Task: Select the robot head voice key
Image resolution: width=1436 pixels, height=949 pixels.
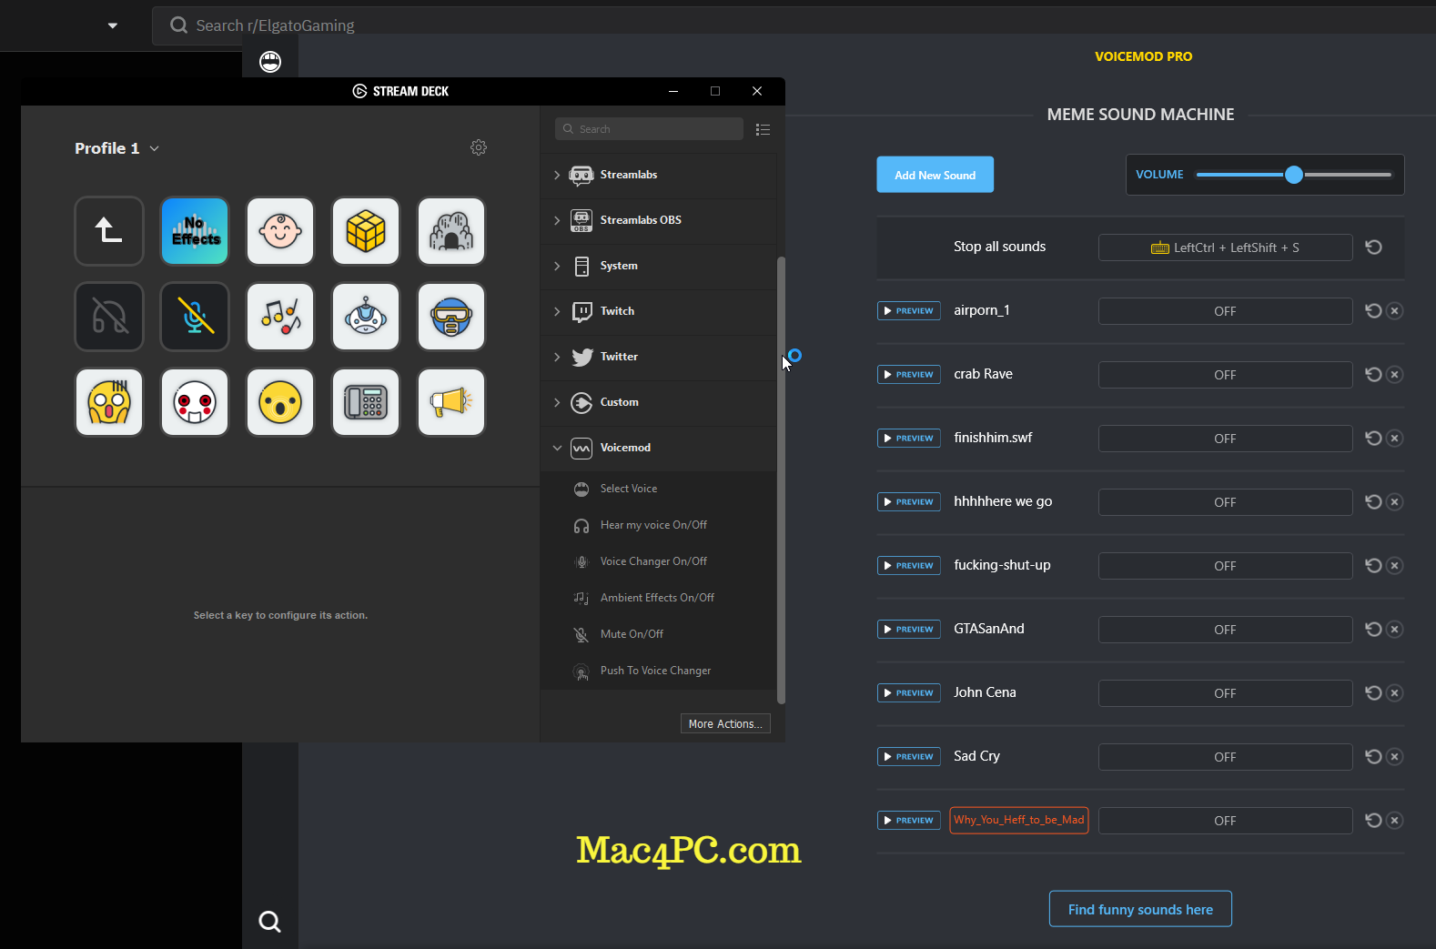Action: pos(366,317)
